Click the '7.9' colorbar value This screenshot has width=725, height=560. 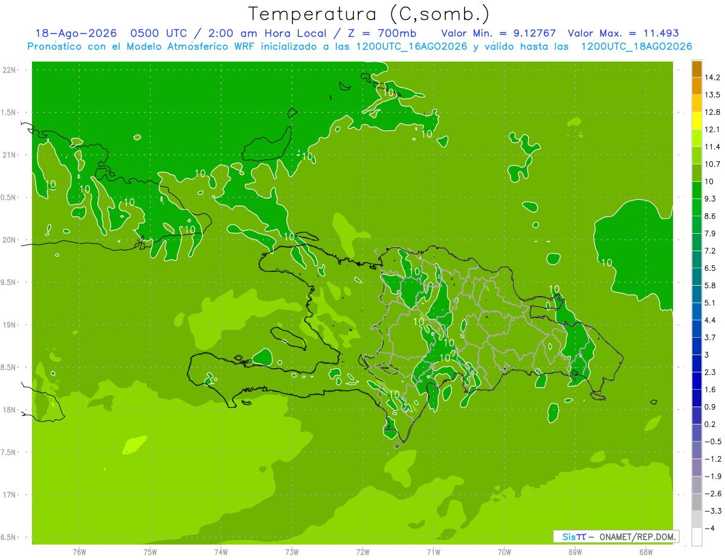pyautogui.click(x=710, y=234)
